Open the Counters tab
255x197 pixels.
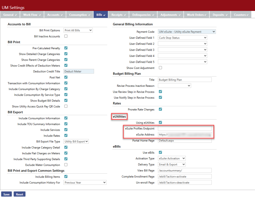[x=241, y=15]
